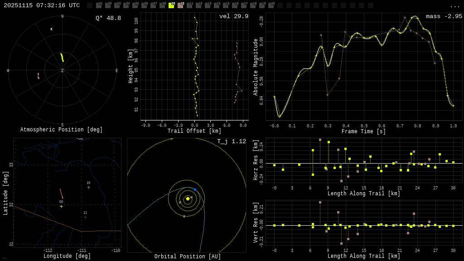Select station box 11 in top bar
464x261 pixels.
189,5
